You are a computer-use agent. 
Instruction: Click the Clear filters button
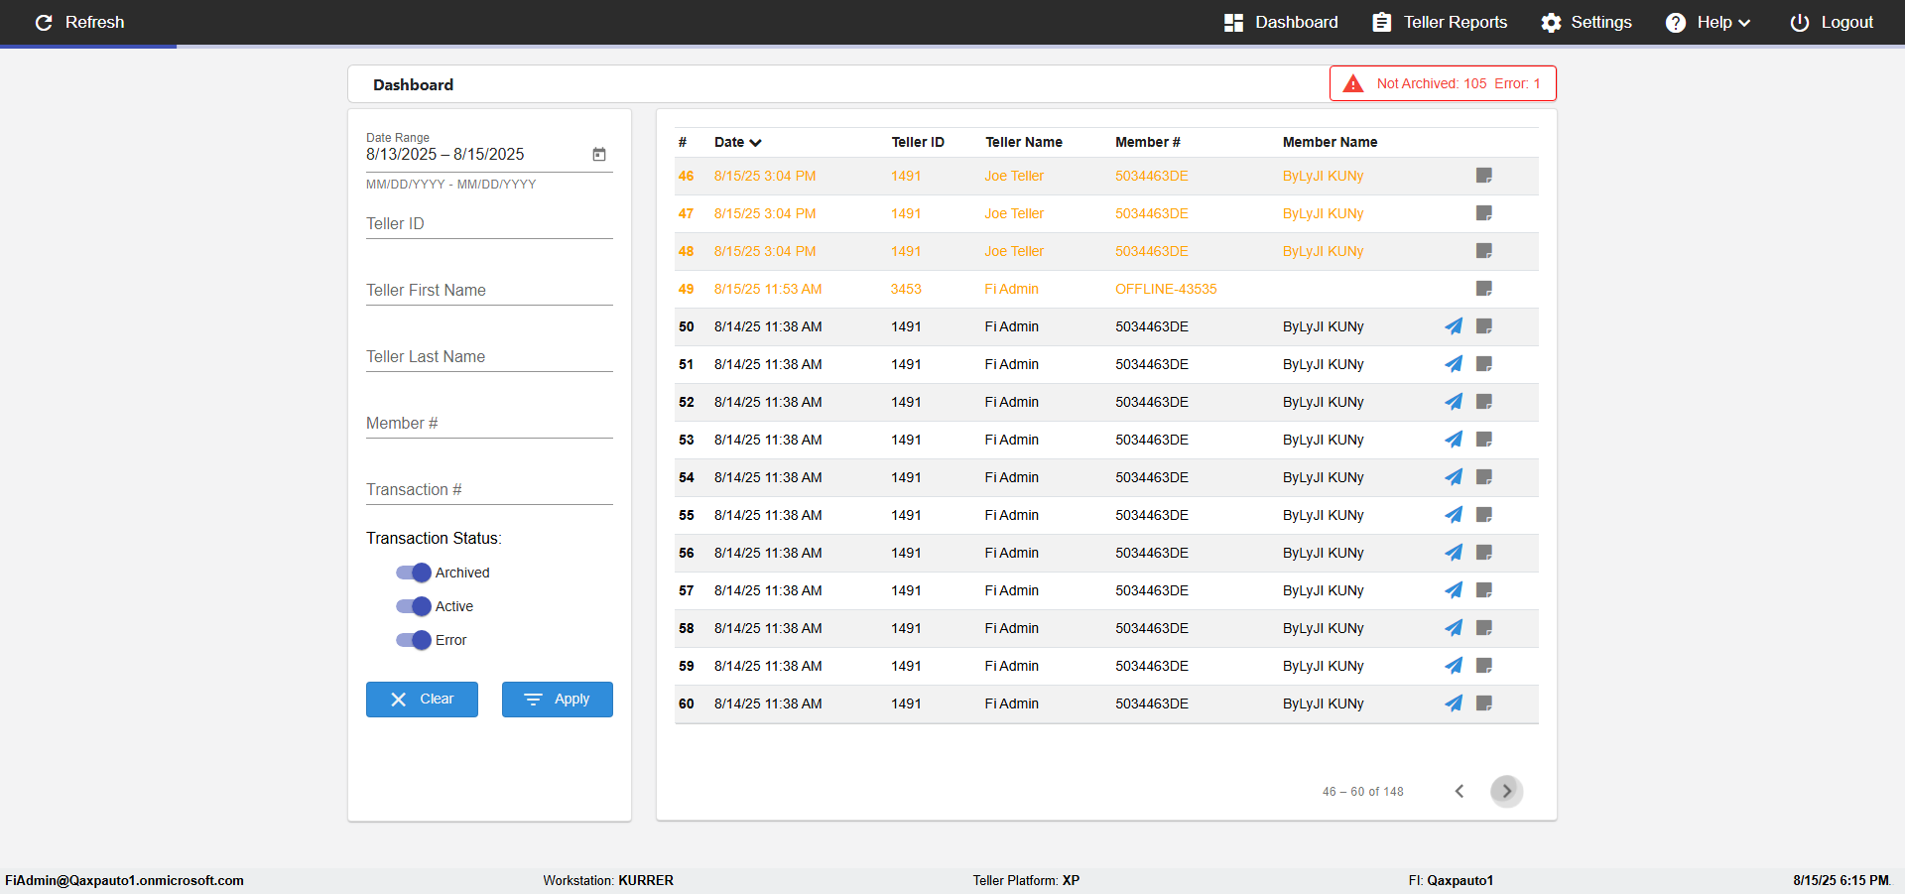422,700
